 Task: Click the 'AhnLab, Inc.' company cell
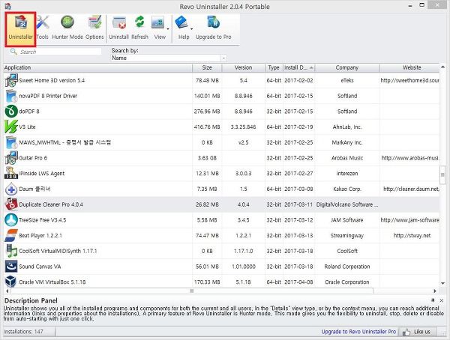pos(347,127)
